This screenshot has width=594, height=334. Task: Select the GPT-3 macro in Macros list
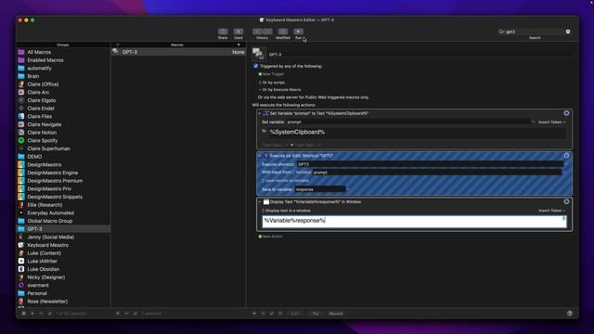tap(178, 52)
